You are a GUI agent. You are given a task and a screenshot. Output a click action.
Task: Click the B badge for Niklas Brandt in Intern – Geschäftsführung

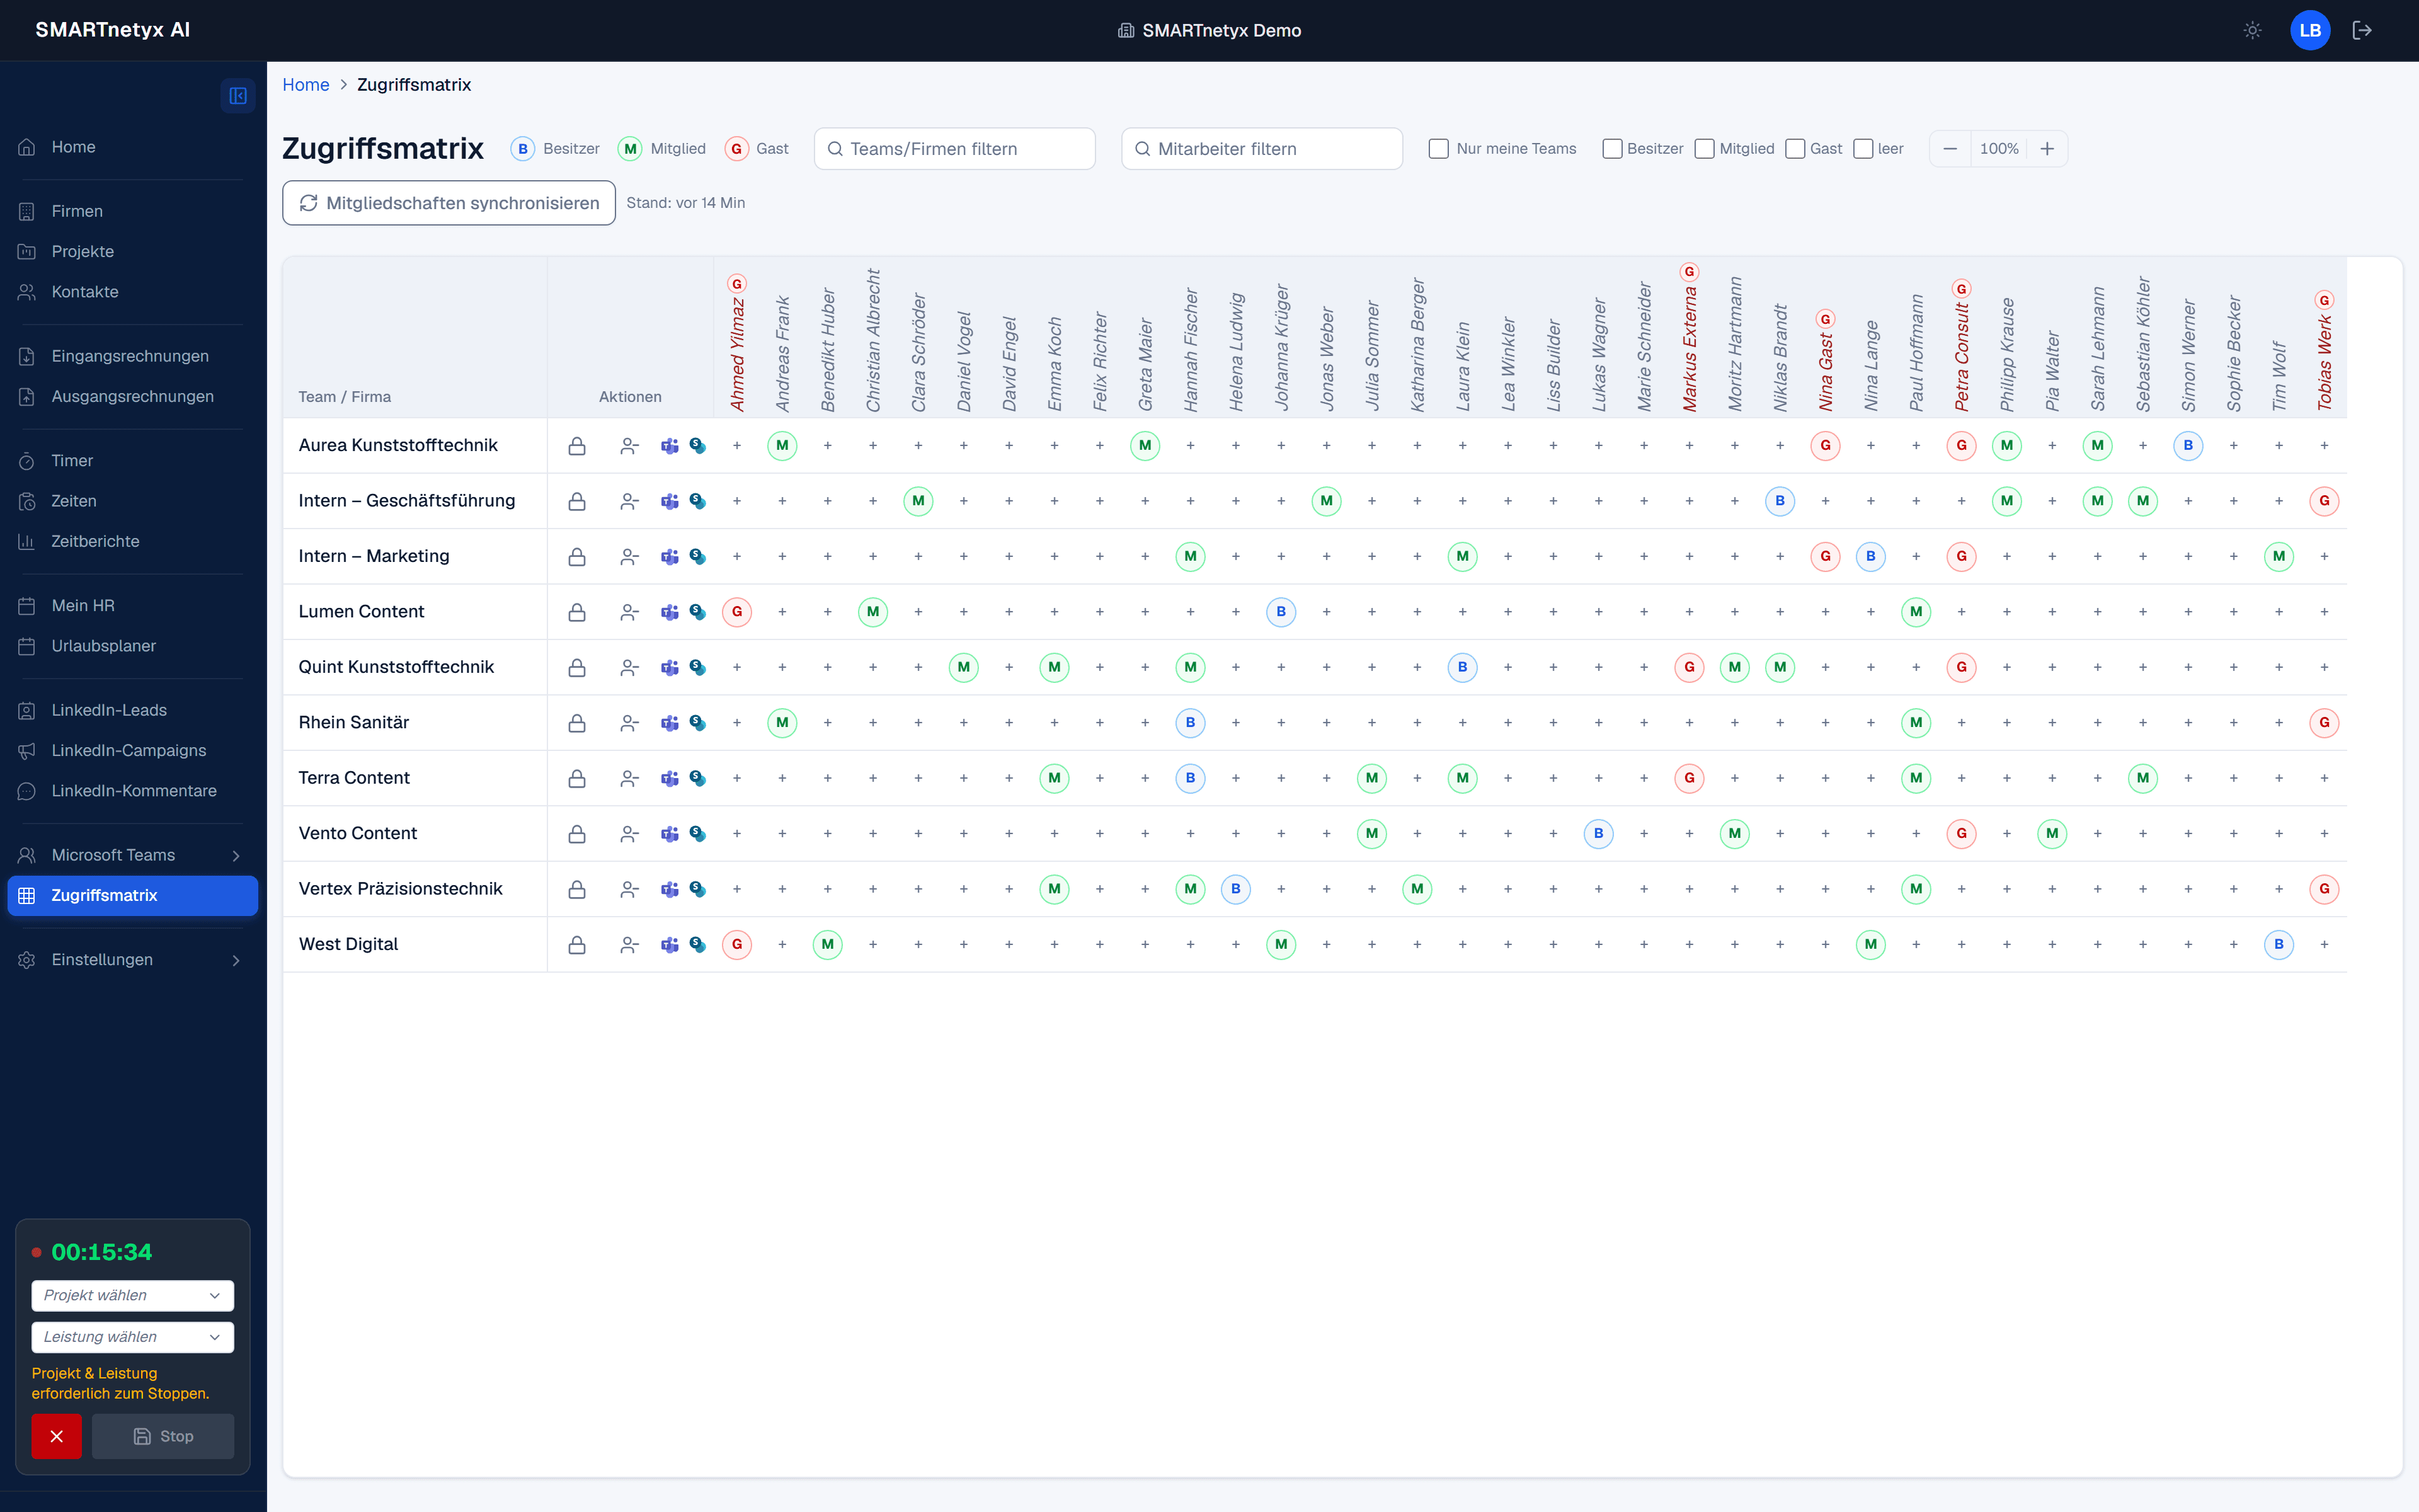click(1779, 501)
